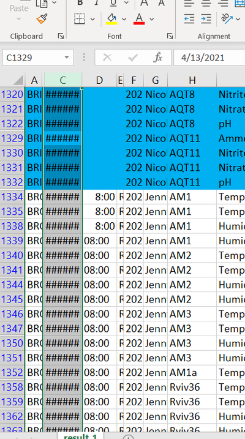
Task: Click AQT8 cell in row 1320
Action: coord(192,95)
